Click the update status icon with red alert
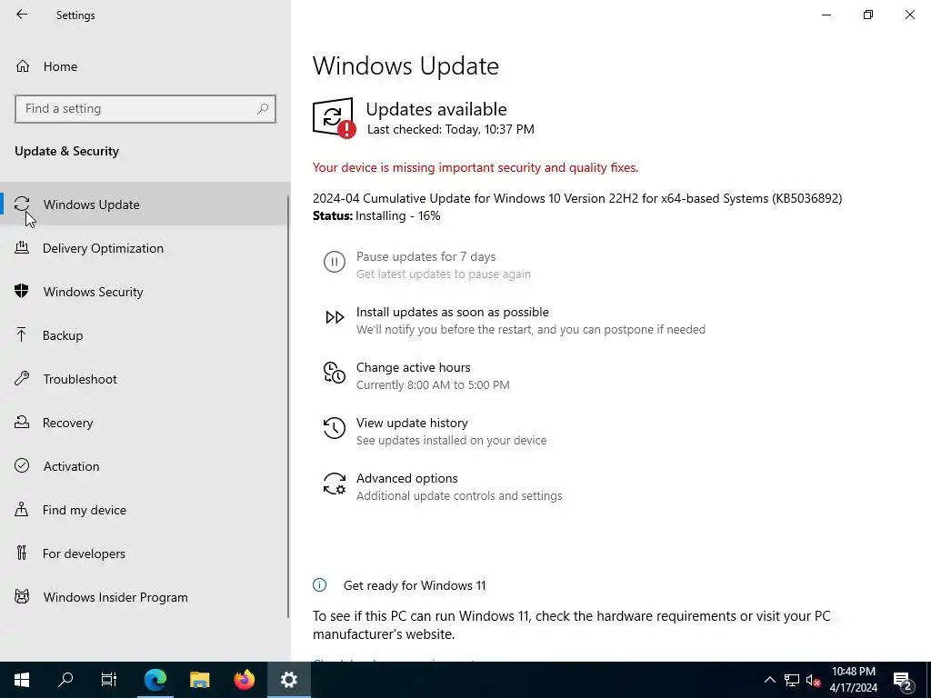Screen dimensions: 931x698 [x=335, y=118]
